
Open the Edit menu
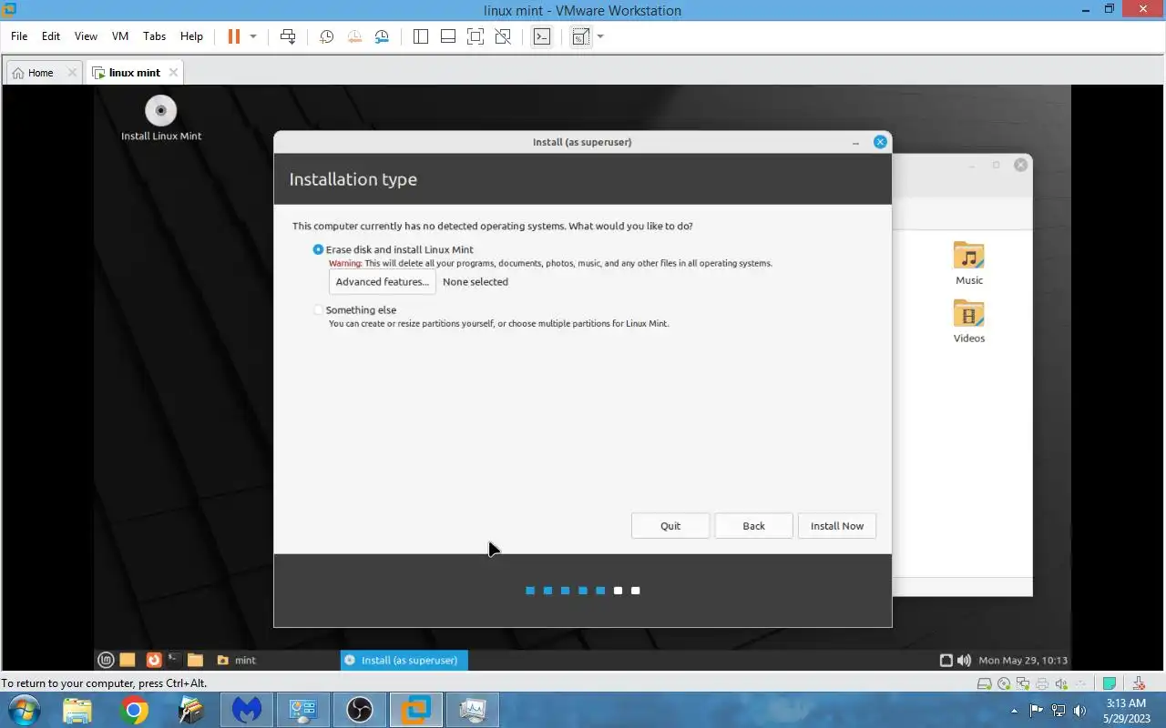(x=51, y=36)
